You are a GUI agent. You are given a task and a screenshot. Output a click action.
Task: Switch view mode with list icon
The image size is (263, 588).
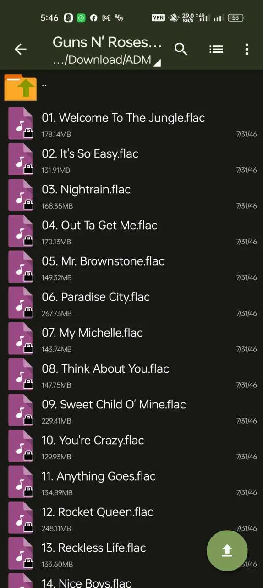pyautogui.click(x=216, y=49)
